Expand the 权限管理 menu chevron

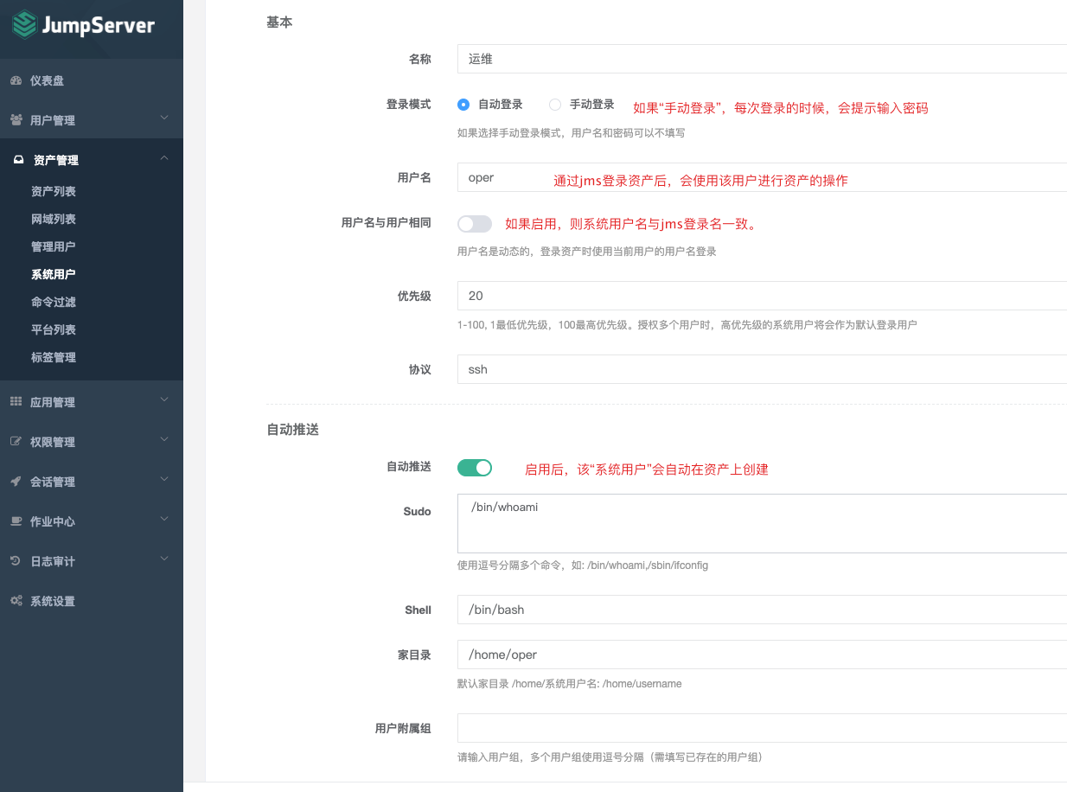pyautogui.click(x=164, y=439)
